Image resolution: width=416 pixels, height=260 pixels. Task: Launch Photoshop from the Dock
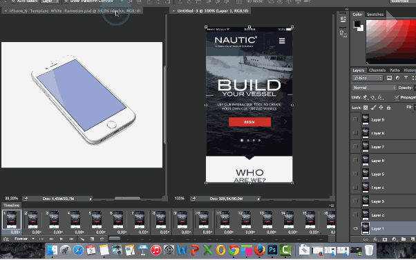point(272,250)
